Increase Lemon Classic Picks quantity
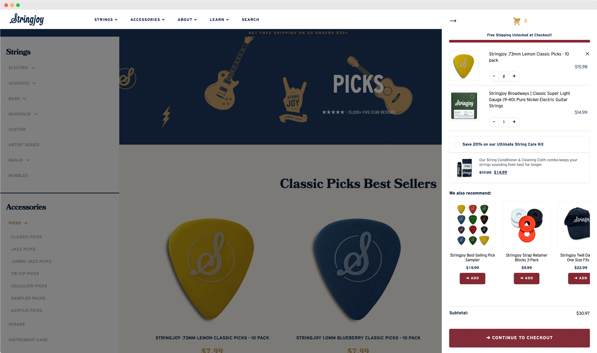The width and height of the screenshot is (597, 353). click(x=514, y=76)
